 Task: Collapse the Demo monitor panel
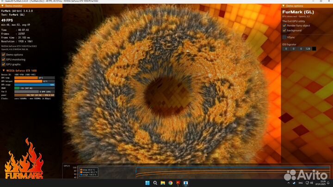coord(2,6)
